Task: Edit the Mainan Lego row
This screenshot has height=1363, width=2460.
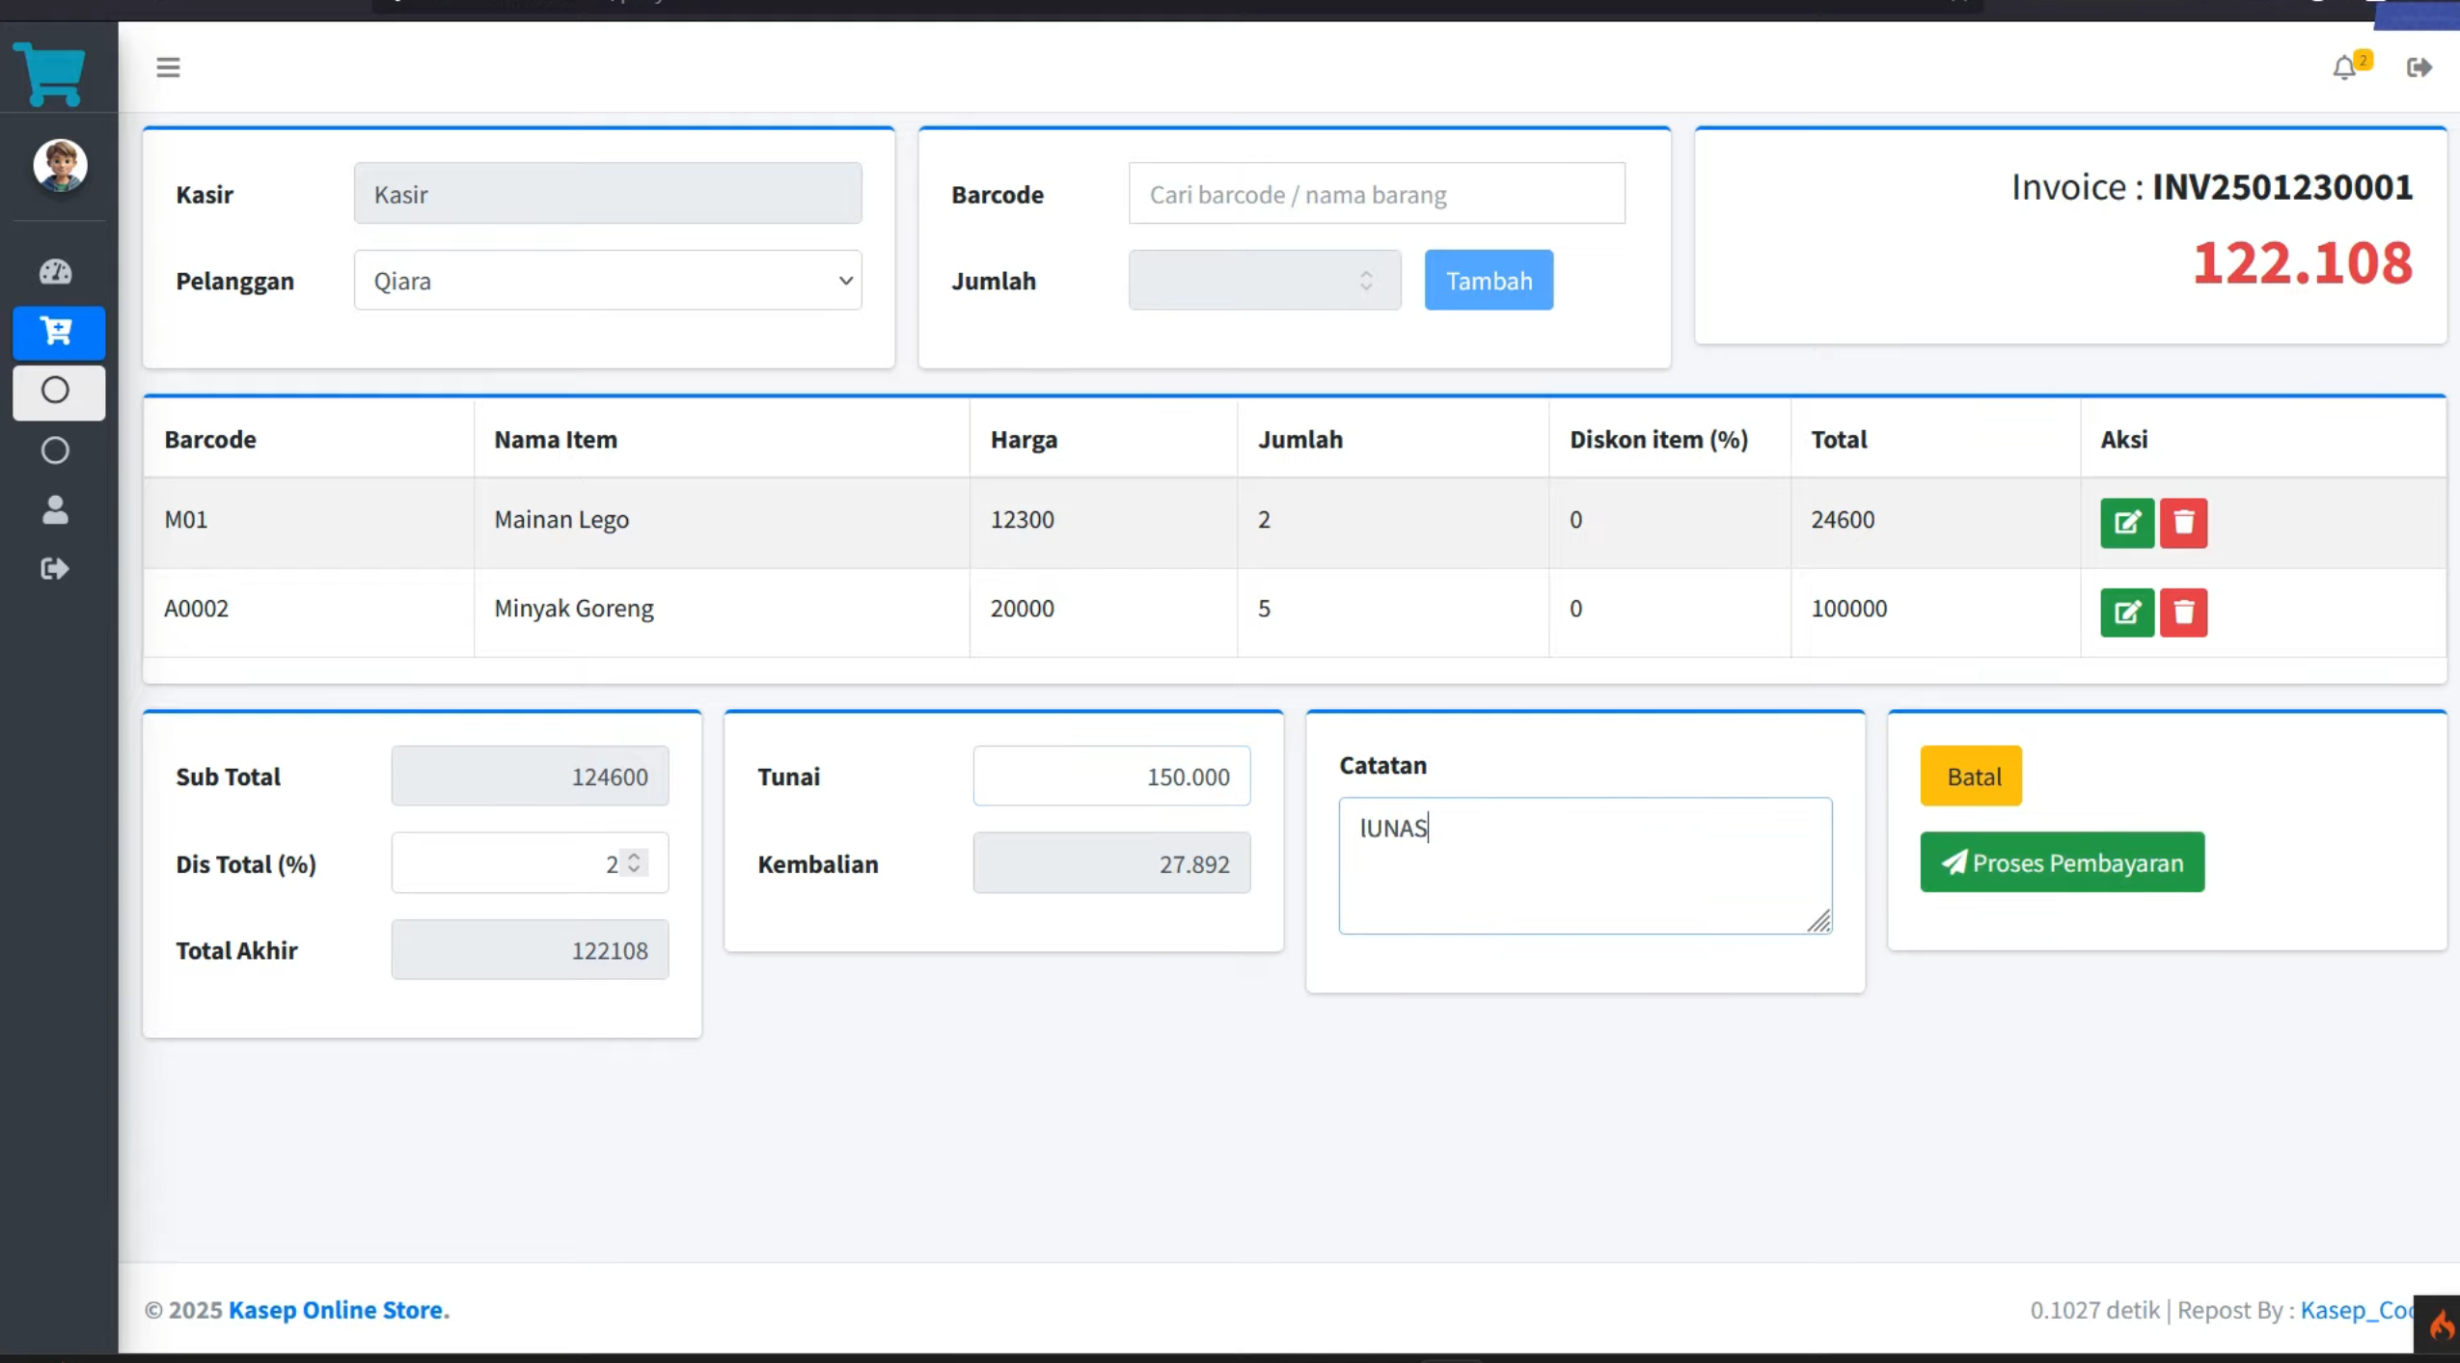Action: tap(2126, 523)
